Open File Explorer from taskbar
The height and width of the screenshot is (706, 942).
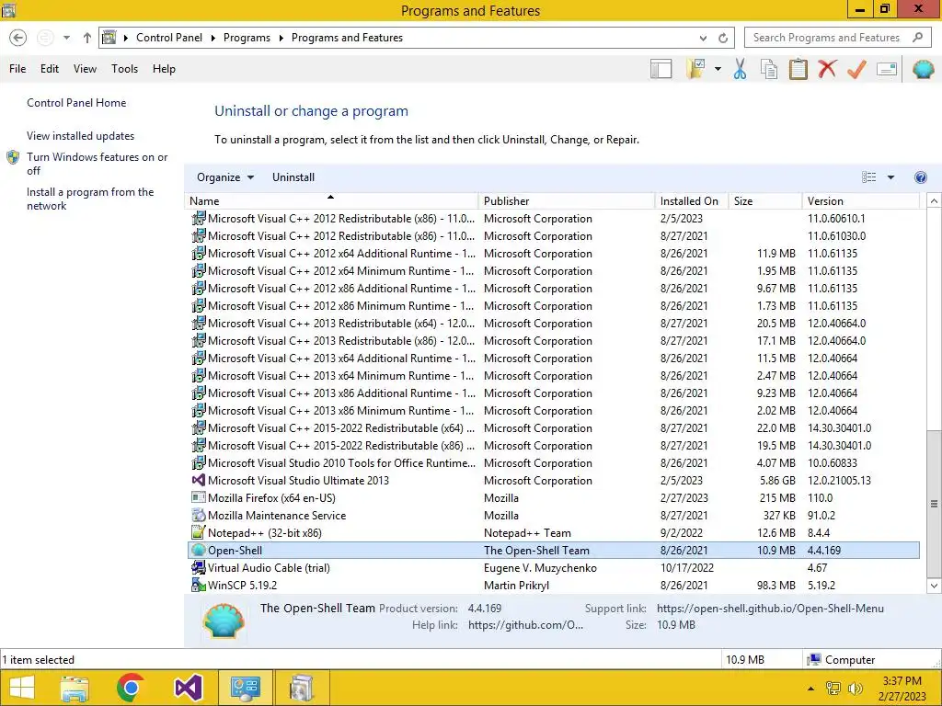pyautogui.click(x=75, y=688)
